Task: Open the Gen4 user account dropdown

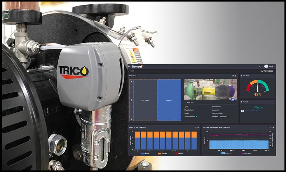Action: tap(271, 66)
